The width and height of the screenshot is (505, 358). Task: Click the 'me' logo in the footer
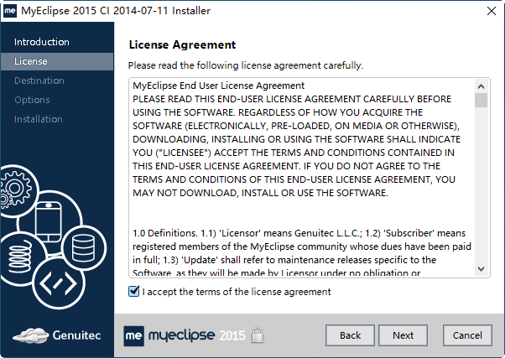point(134,335)
